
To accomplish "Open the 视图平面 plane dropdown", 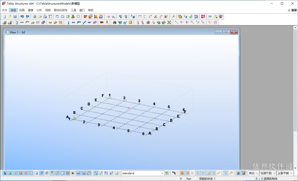I will click(267, 173).
